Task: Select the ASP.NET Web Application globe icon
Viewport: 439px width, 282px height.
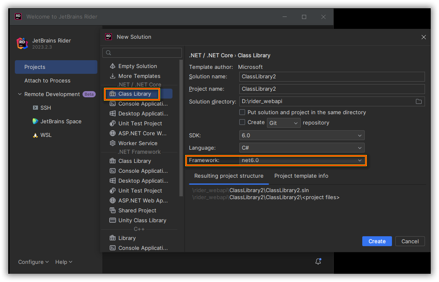Action: [x=113, y=200]
